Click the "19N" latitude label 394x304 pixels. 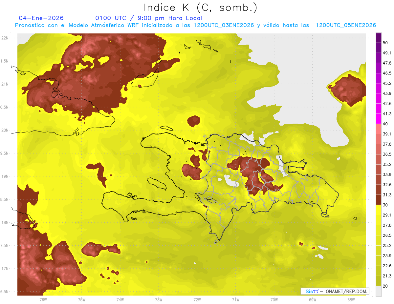pyautogui.click(x=6, y=176)
